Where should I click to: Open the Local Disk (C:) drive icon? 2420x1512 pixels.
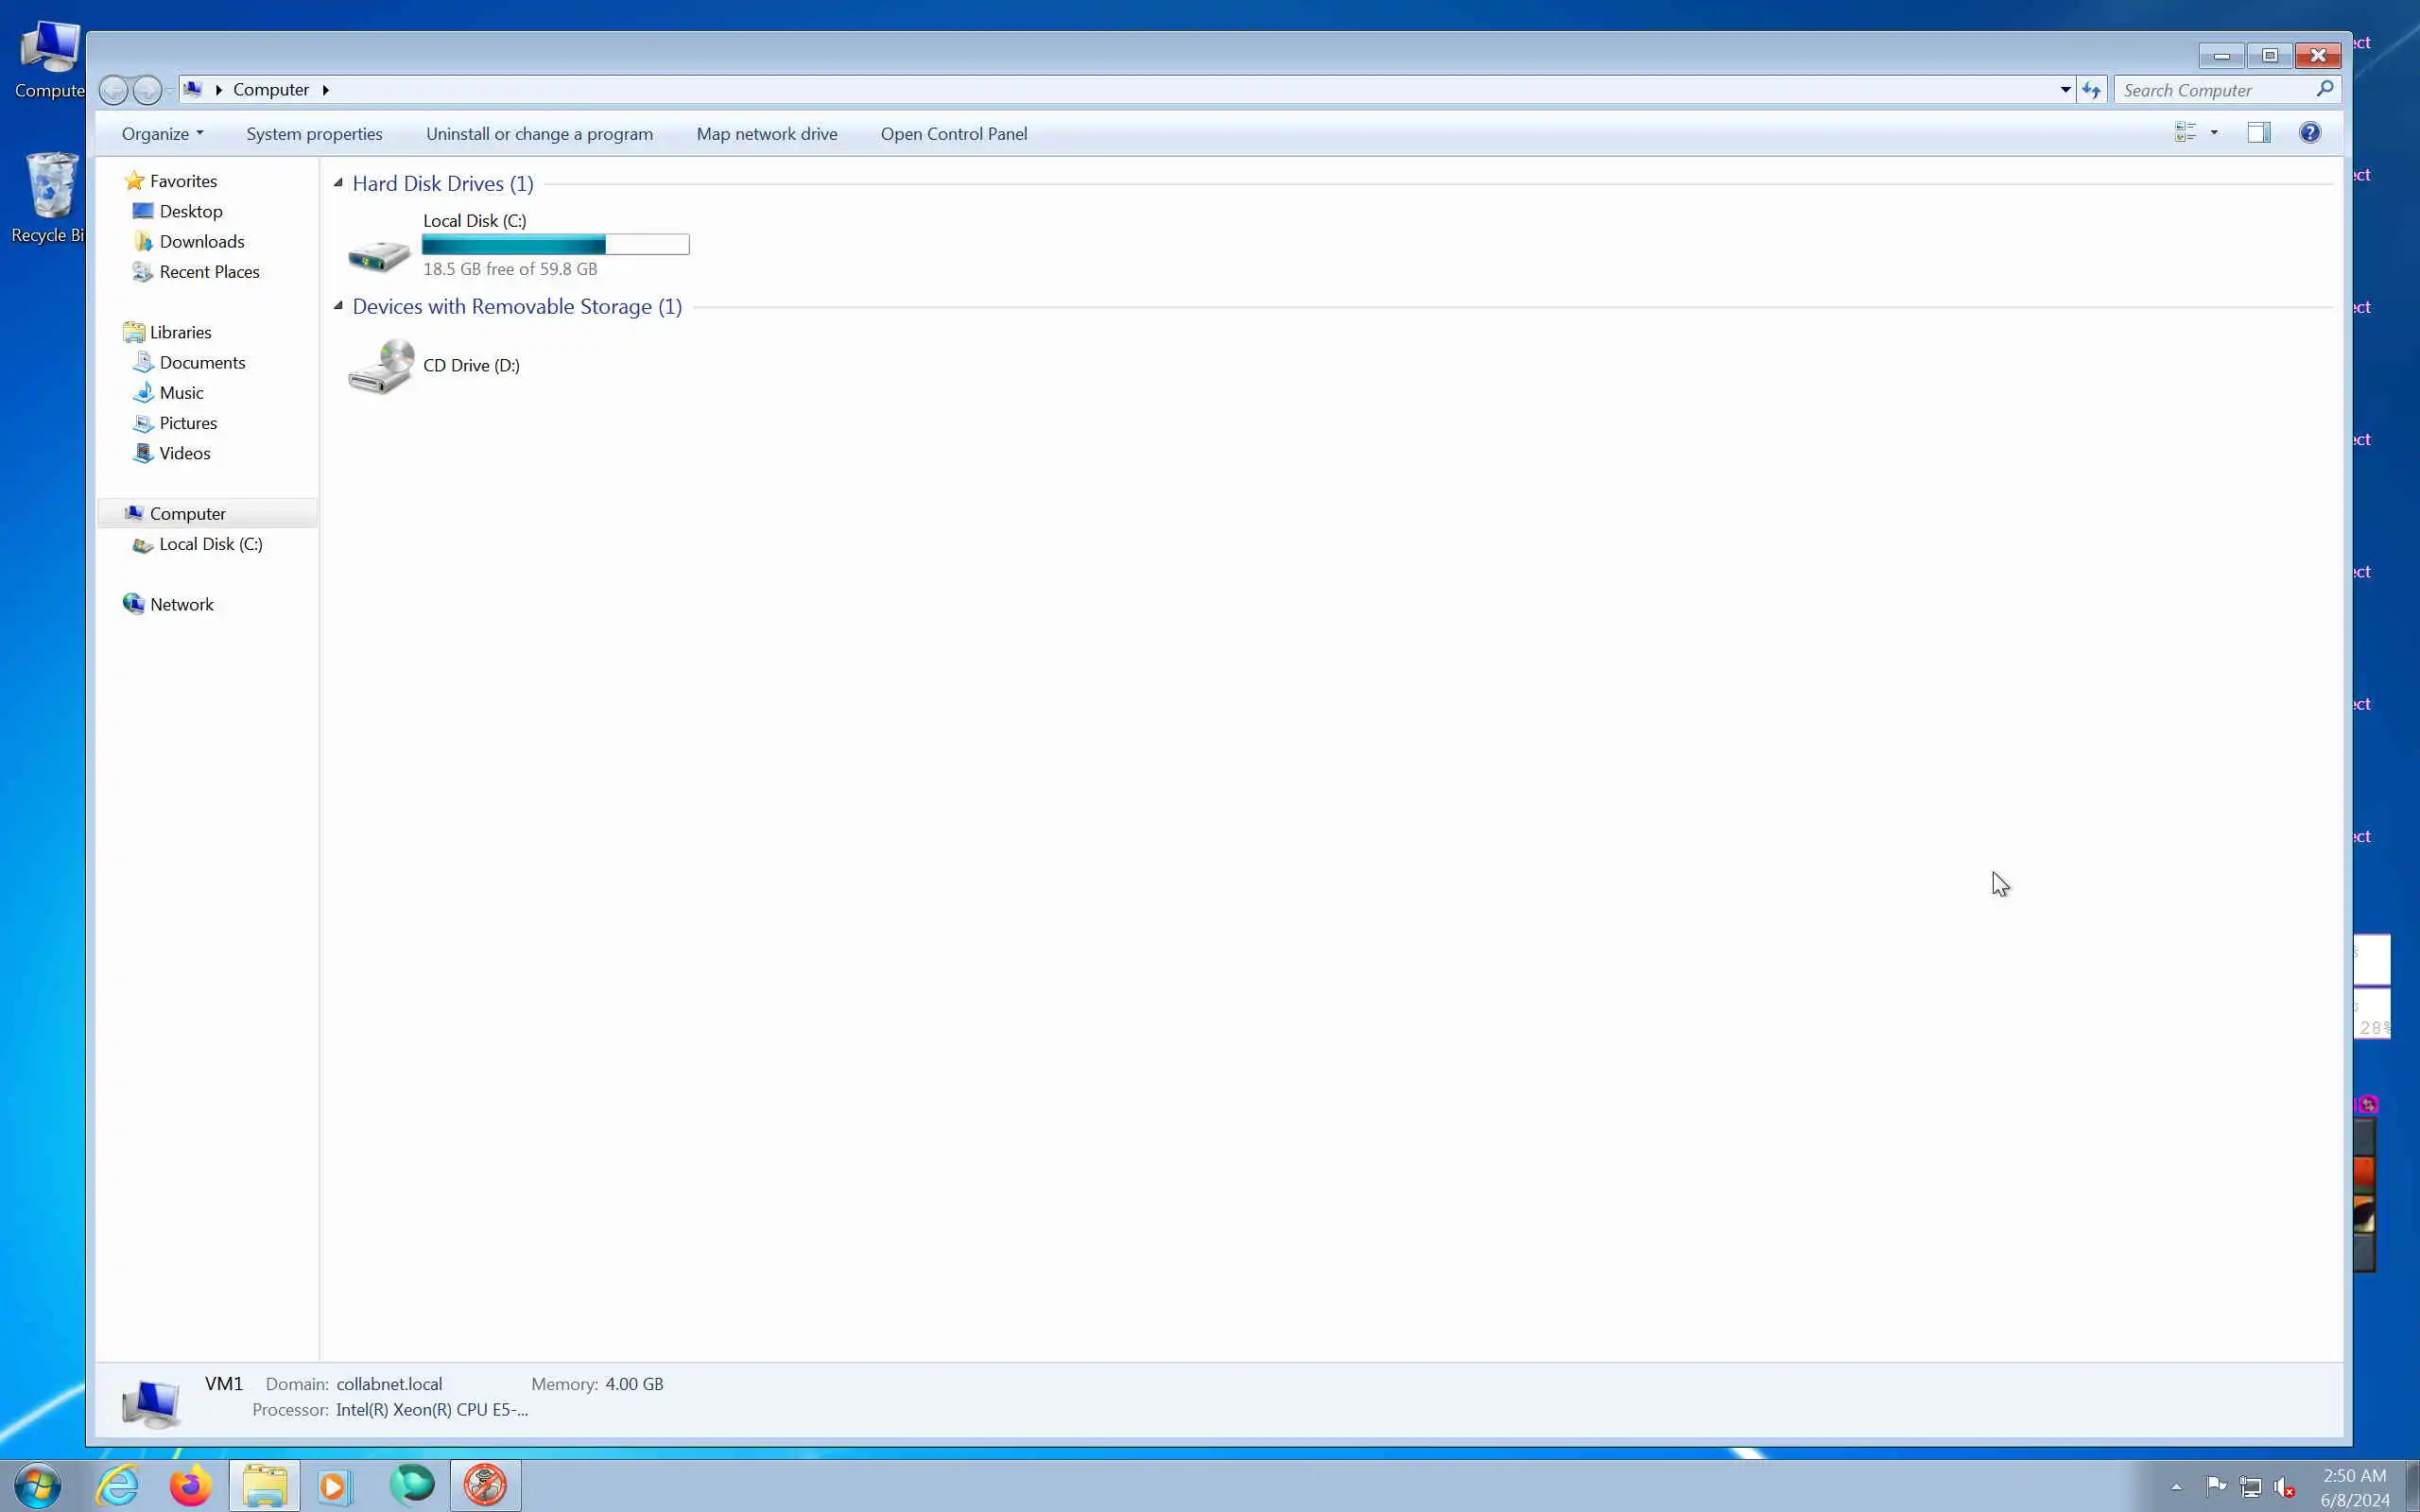tap(378, 256)
